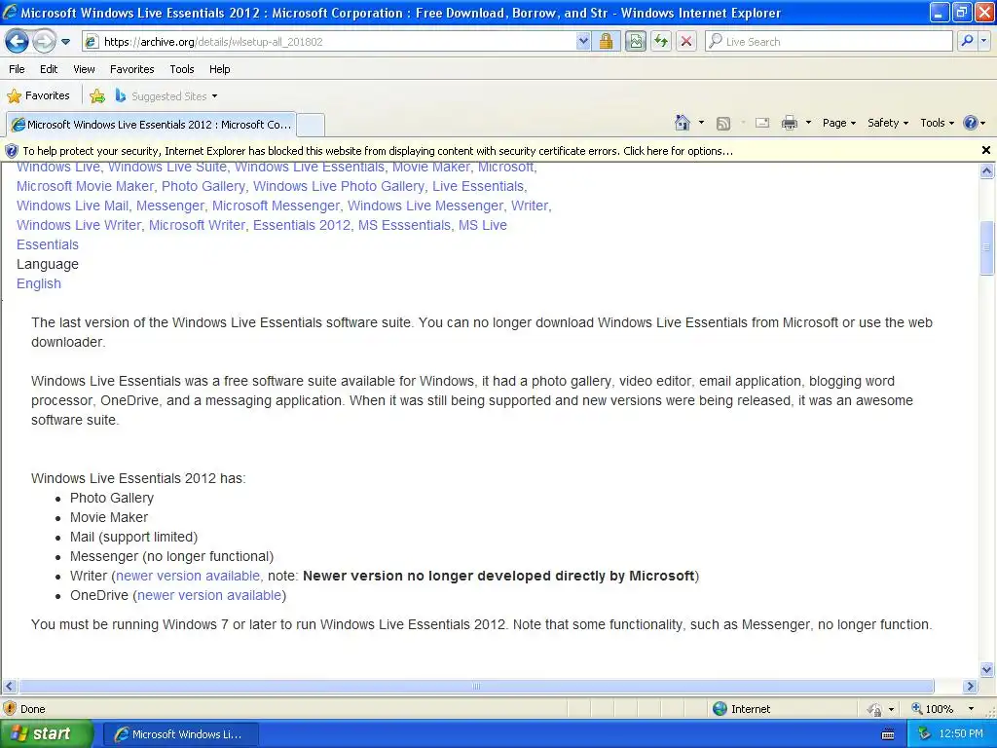This screenshot has height=748, width=997.
Task: Click the vertical scrollbar thumb
Action: [x=987, y=247]
